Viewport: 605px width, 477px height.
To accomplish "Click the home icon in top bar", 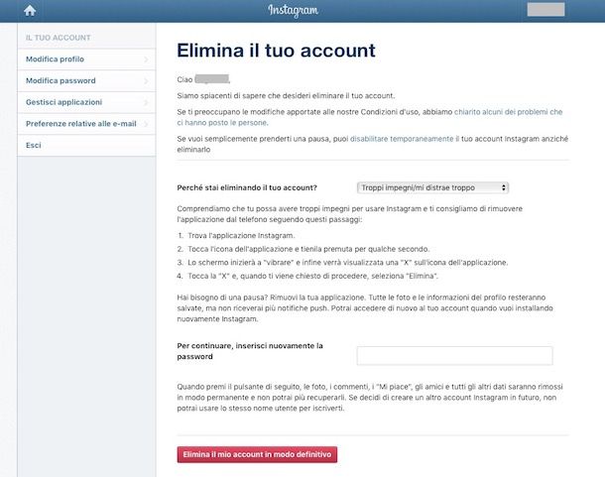I will pos(29,11).
